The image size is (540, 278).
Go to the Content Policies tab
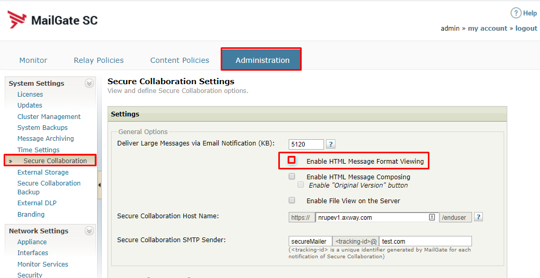180,60
